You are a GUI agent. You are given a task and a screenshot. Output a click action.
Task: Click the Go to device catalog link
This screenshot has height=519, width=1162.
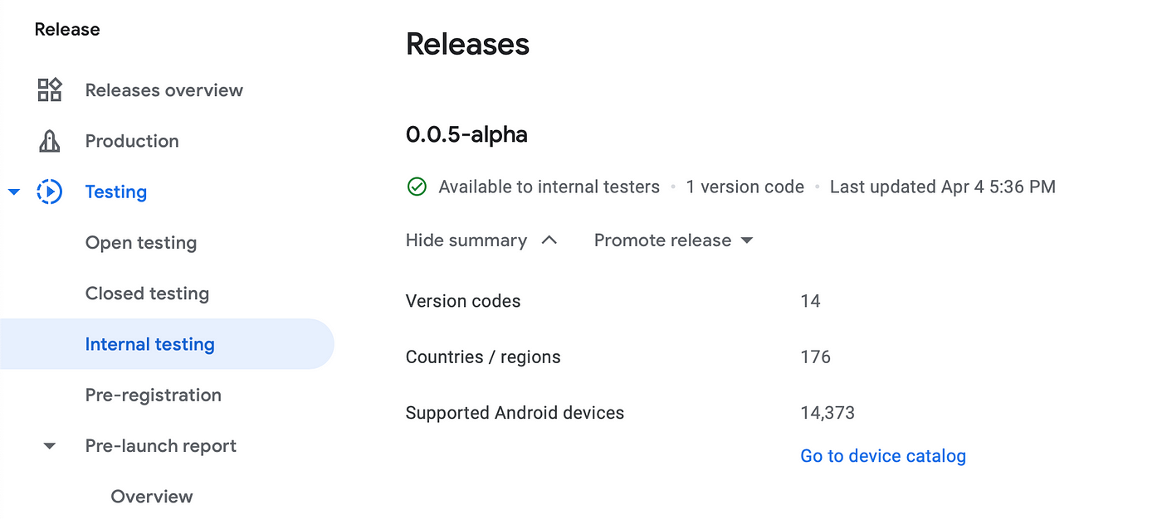pyautogui.click(x=883, y=456)
